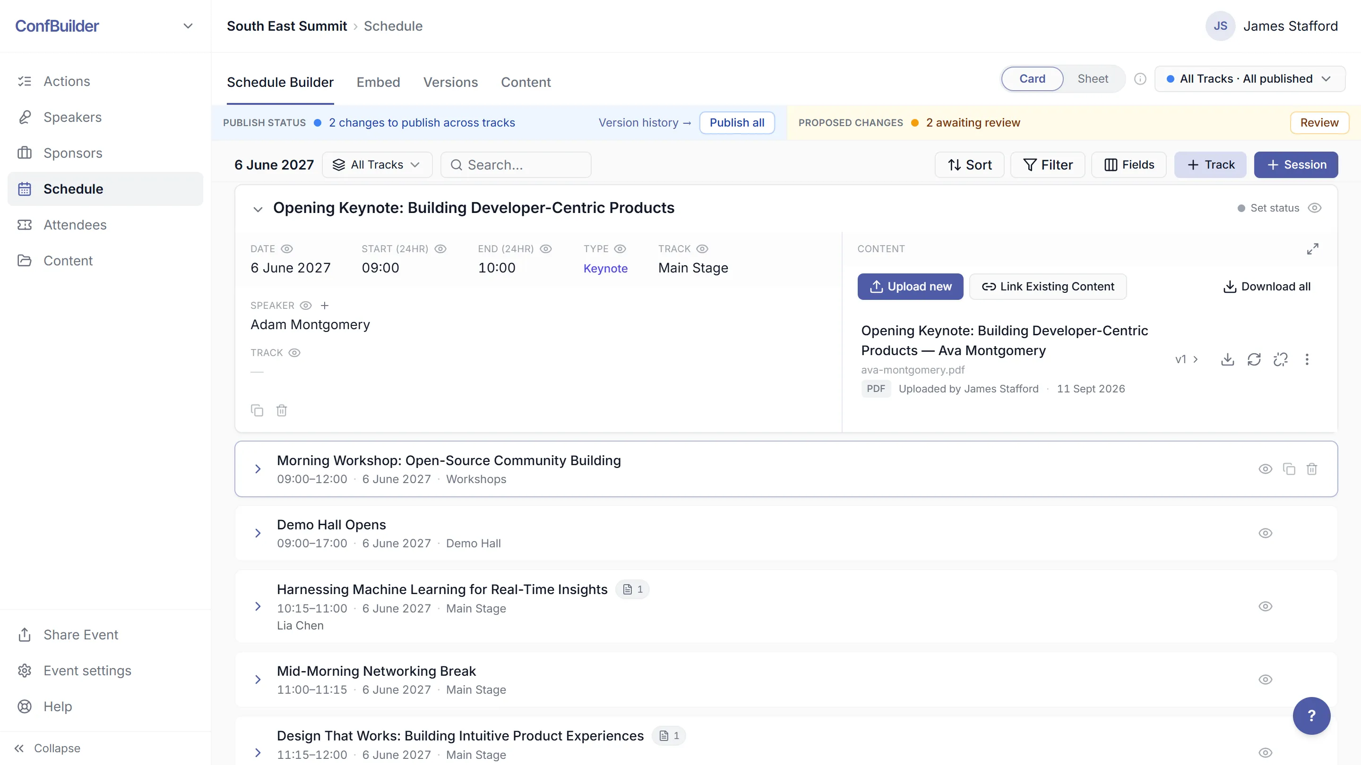Switch to the Content tab
The width and height of the screenshot is (1361, 765).
[x=525, y=82]
